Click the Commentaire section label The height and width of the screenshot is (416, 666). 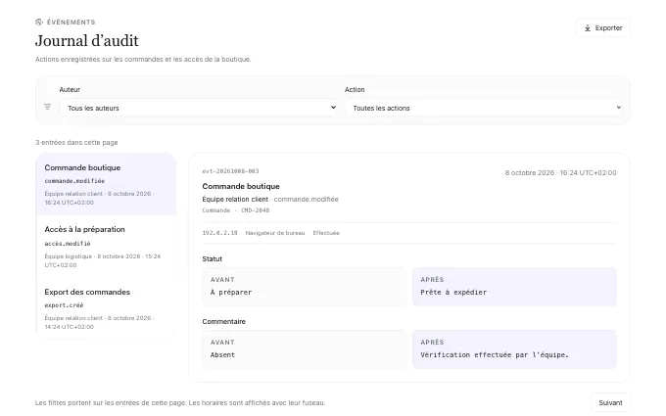pyautogui.click(x=224, y=322)
